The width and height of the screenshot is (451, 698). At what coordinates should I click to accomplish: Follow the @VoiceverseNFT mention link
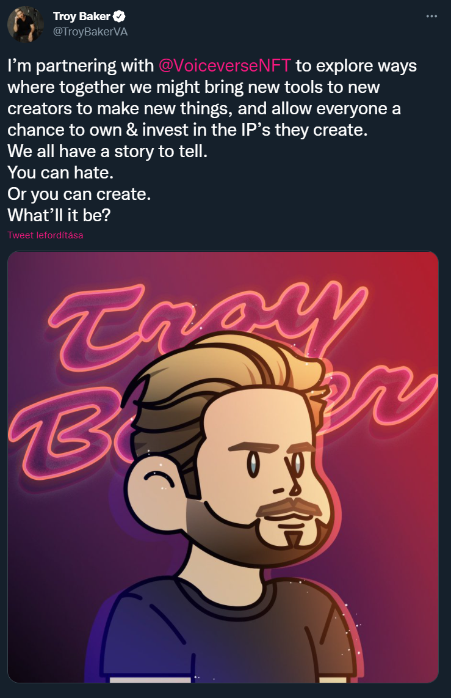point(225,65)
